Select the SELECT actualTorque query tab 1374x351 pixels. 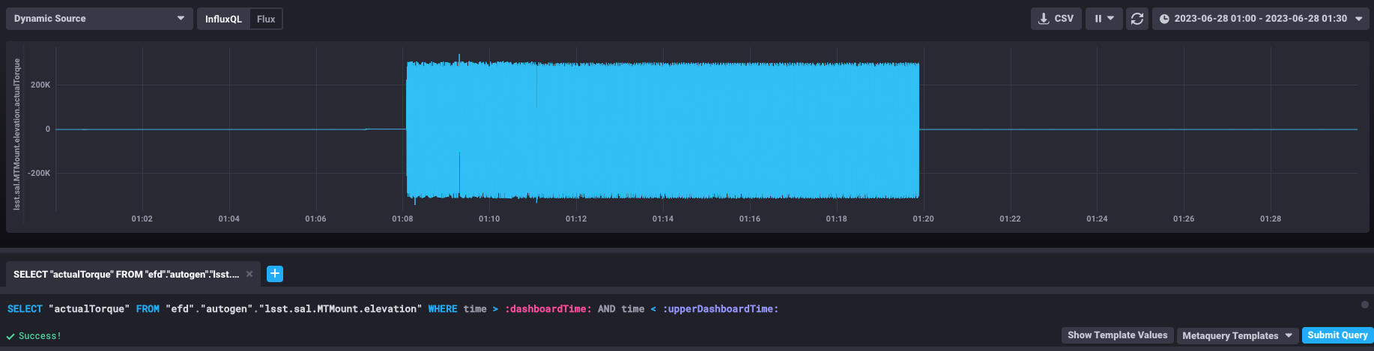126,274
